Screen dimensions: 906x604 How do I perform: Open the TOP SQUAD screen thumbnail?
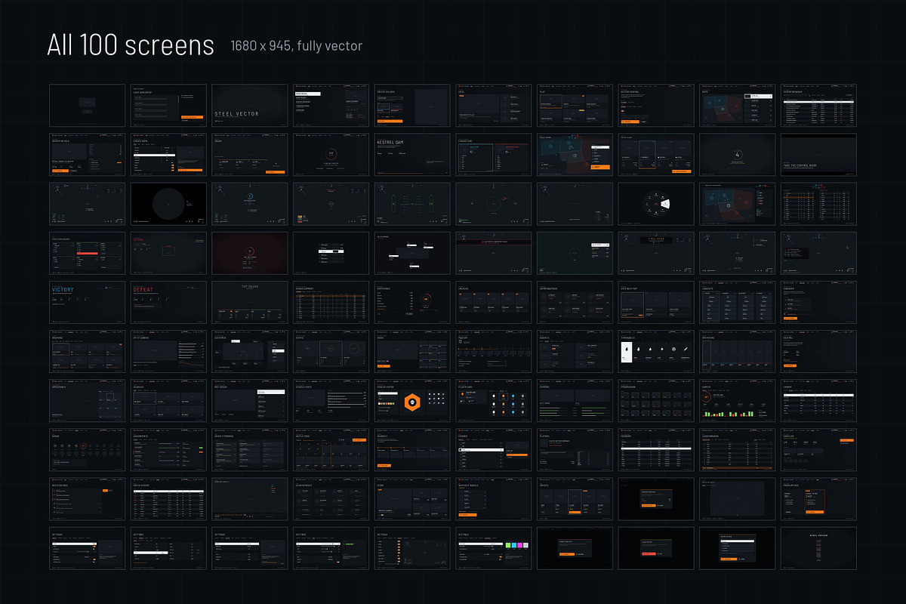point(250,302)
